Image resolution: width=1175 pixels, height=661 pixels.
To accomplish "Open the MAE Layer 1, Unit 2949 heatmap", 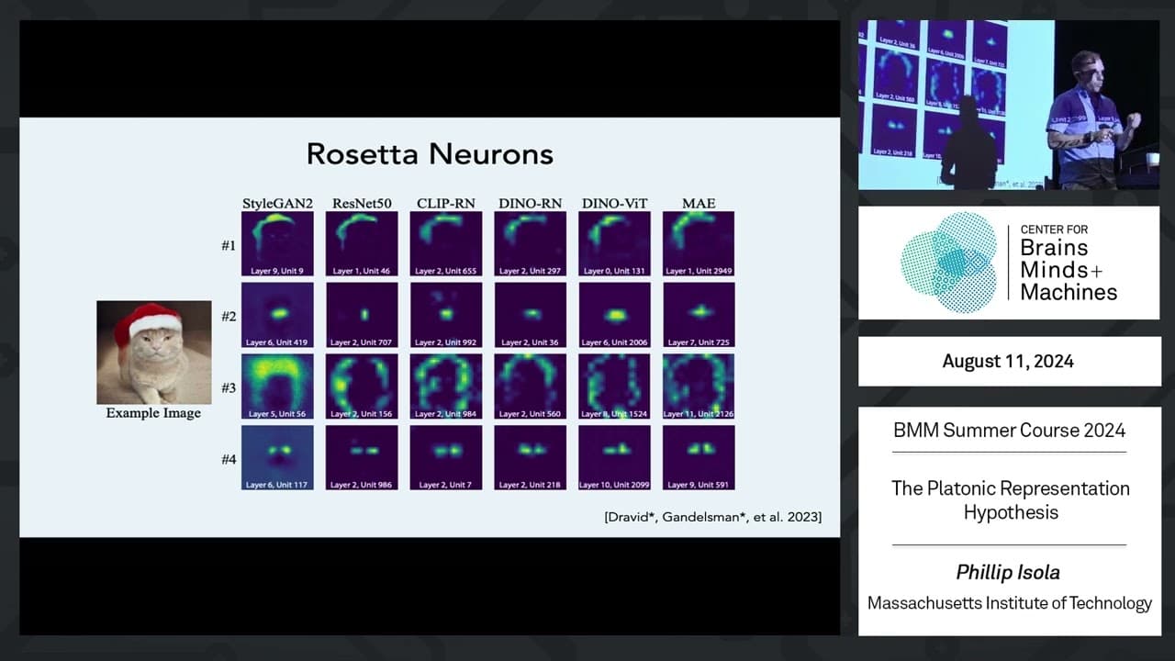I will [699, 244].
